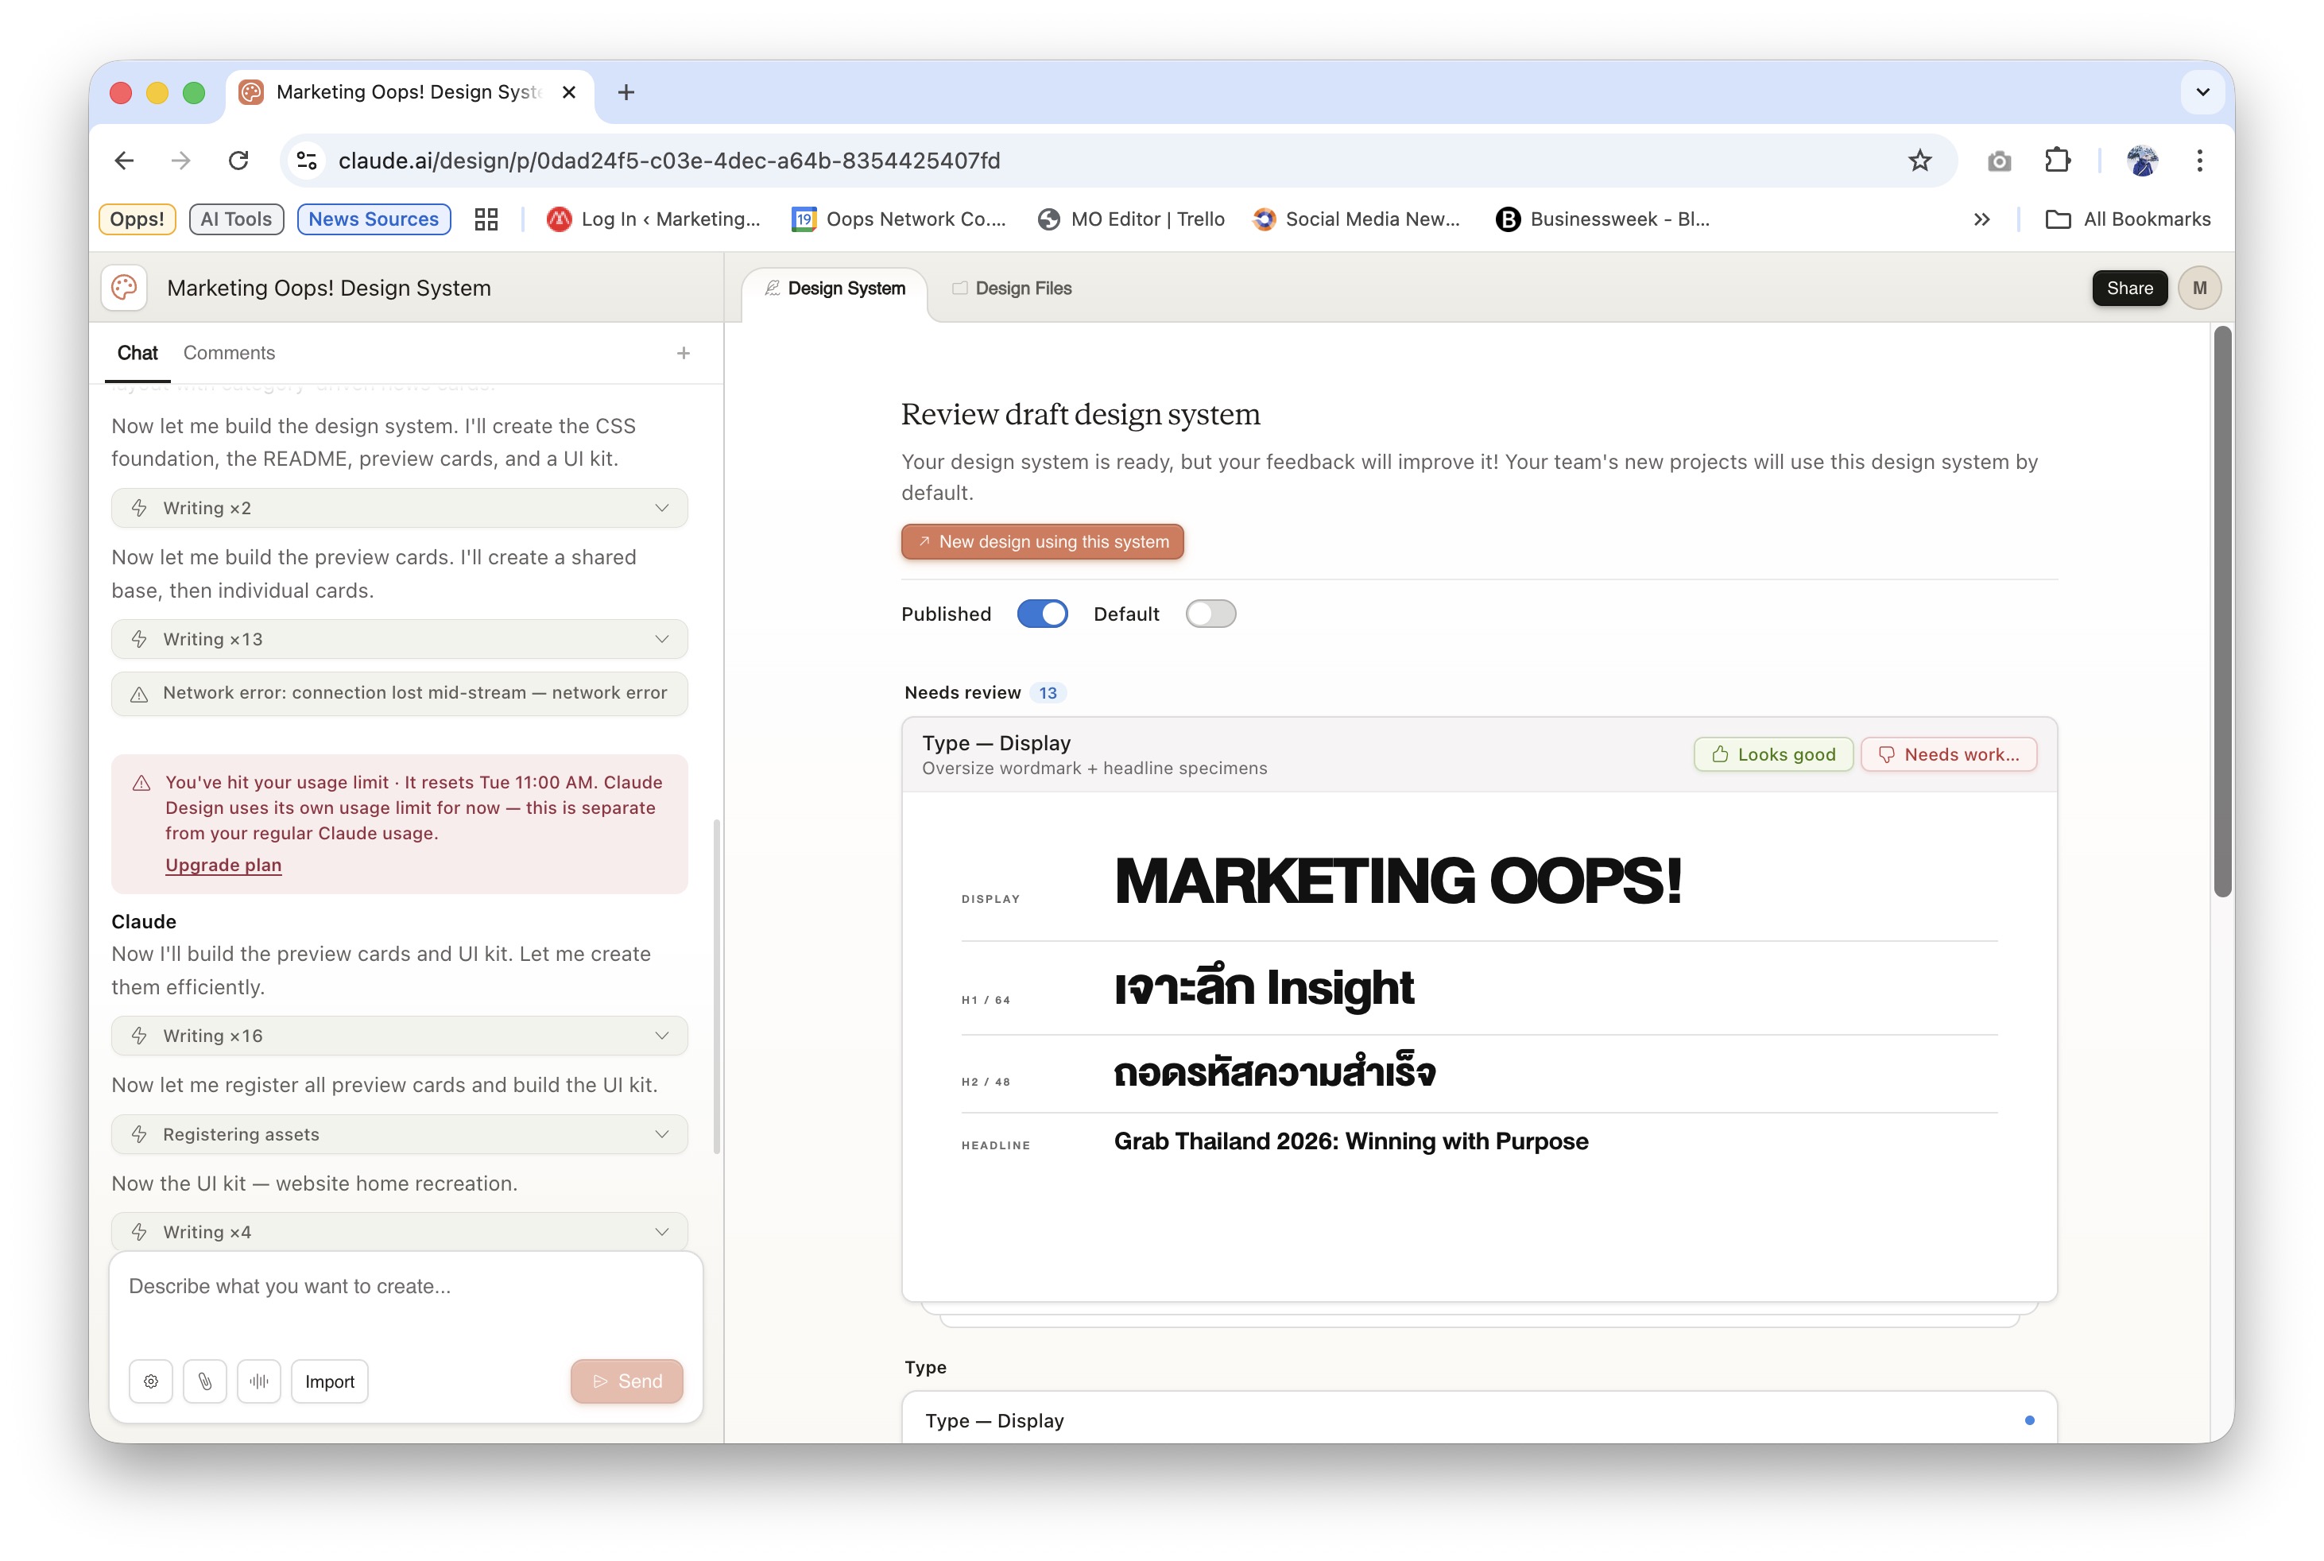
Task: Enable the Default toggle switch
Action: click(x=1209, y=614)
